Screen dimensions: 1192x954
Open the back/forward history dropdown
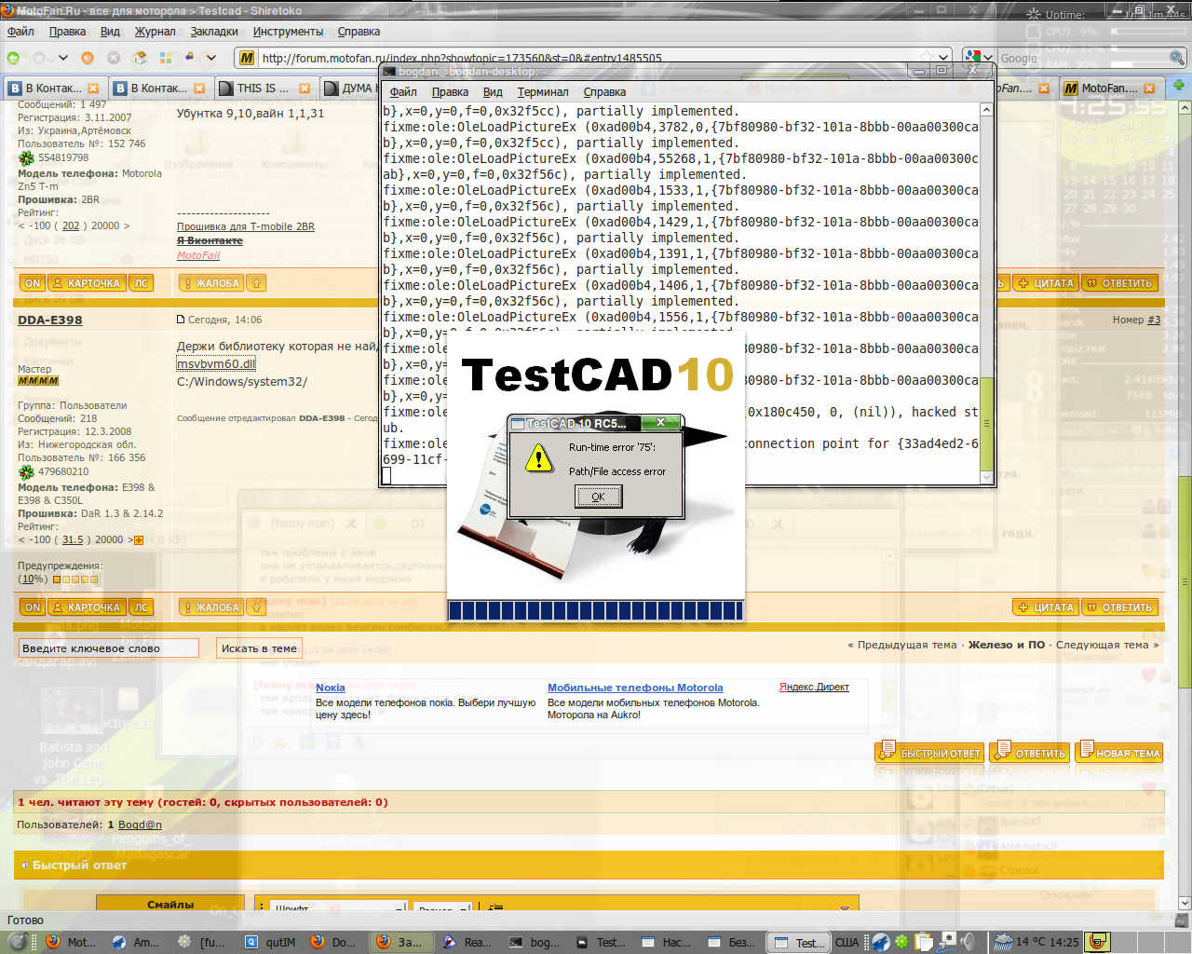click(x=63, y=58)
